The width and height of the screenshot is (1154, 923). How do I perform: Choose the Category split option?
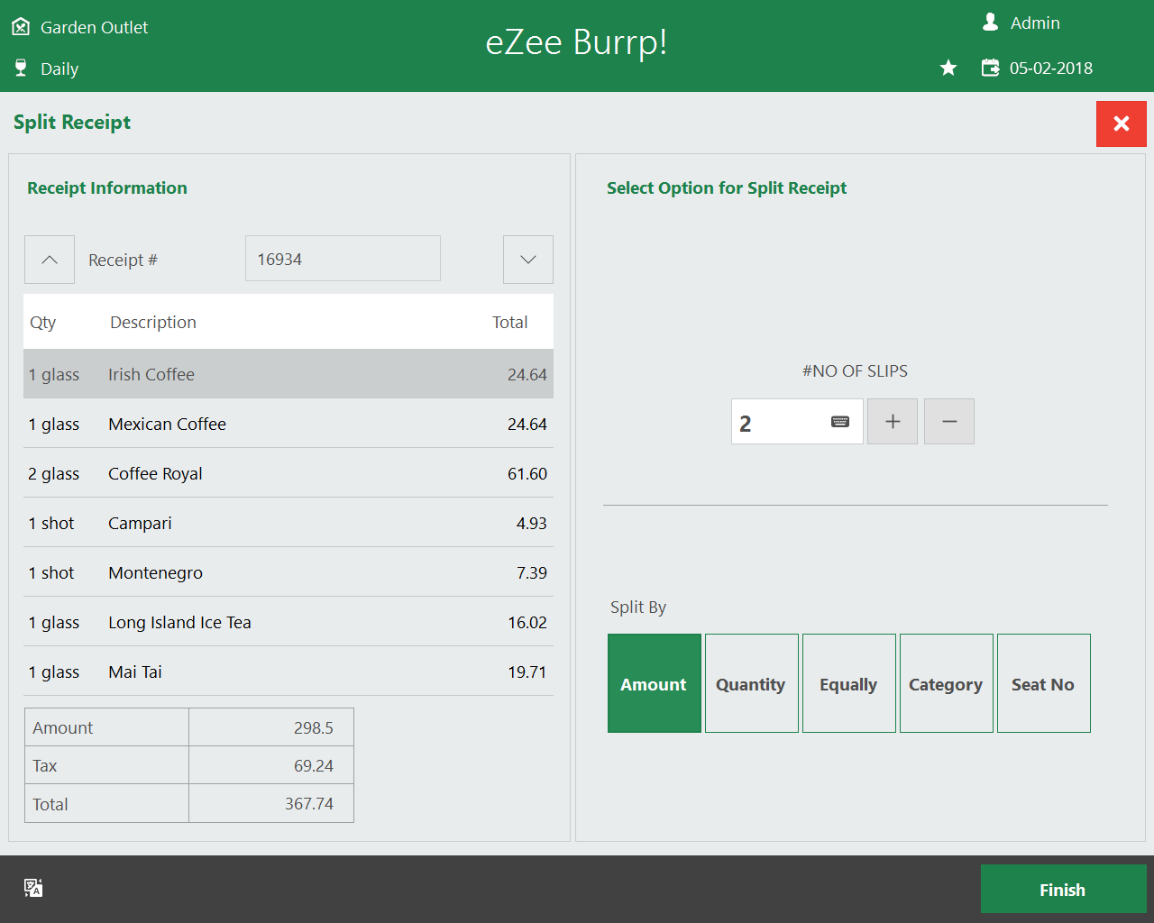click(946, 683)
